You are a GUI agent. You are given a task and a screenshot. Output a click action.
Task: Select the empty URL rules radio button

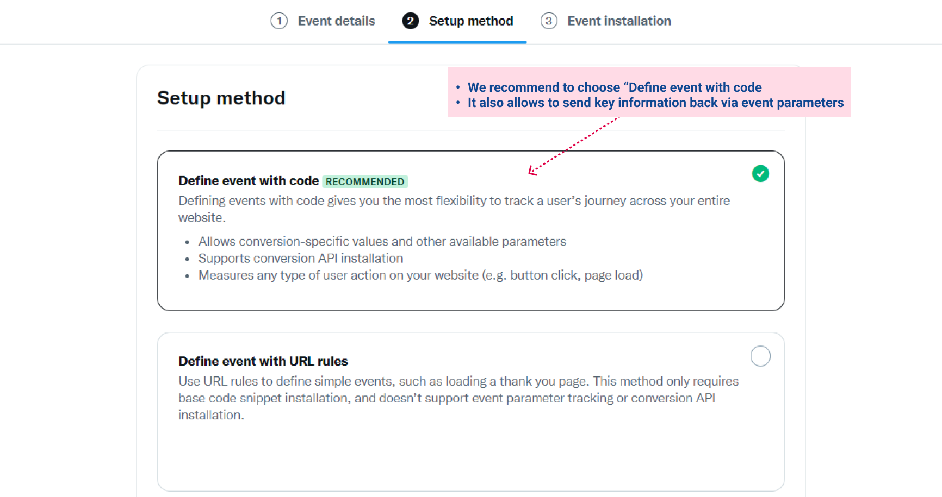click(x=760, y=356)
